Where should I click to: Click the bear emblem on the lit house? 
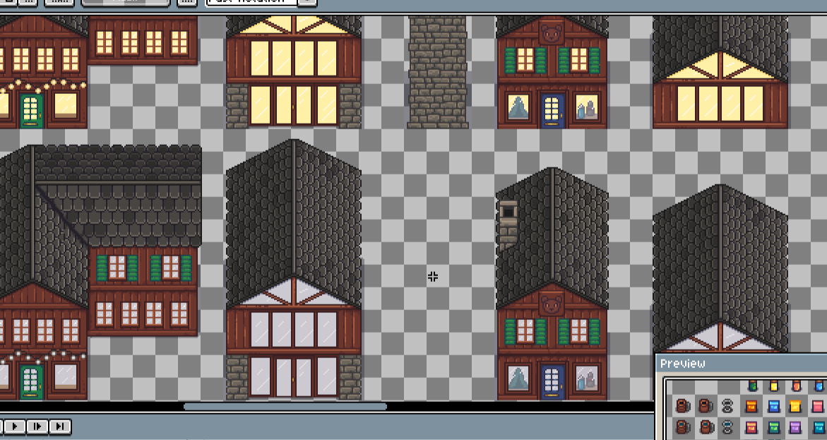(552, 35)
